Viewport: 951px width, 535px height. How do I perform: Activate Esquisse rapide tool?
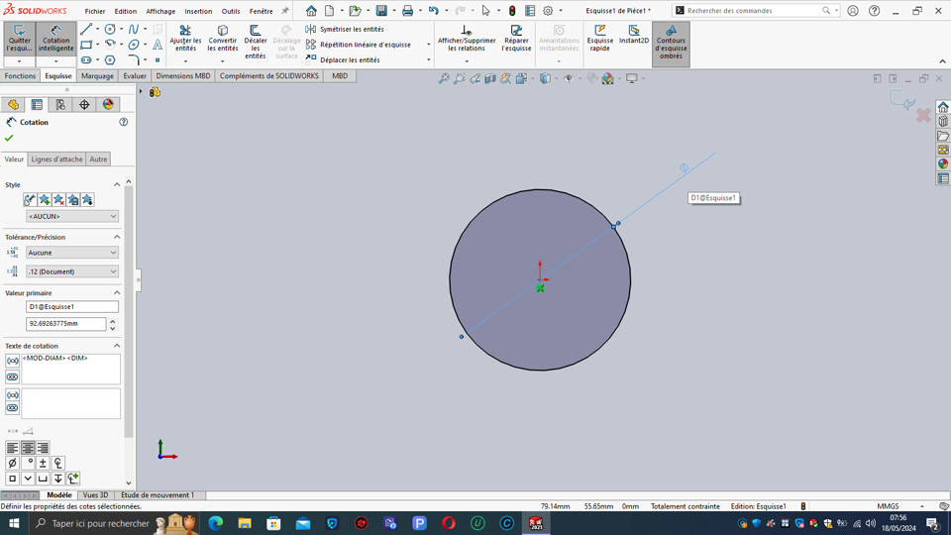[600, 39]
